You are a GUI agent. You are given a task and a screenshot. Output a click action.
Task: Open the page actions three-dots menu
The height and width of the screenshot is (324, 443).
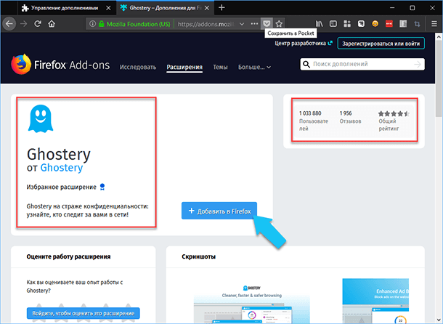tap(254, 24)
